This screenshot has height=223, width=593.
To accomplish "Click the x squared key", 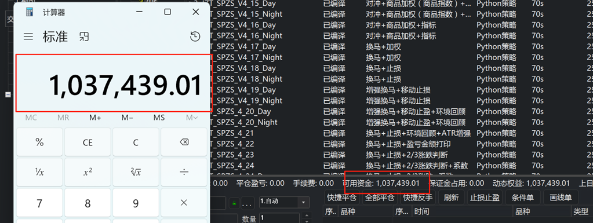I will tap(88, 173).
